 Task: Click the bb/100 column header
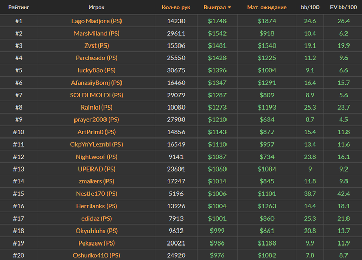pyautogui.click(x=310, y=7)
